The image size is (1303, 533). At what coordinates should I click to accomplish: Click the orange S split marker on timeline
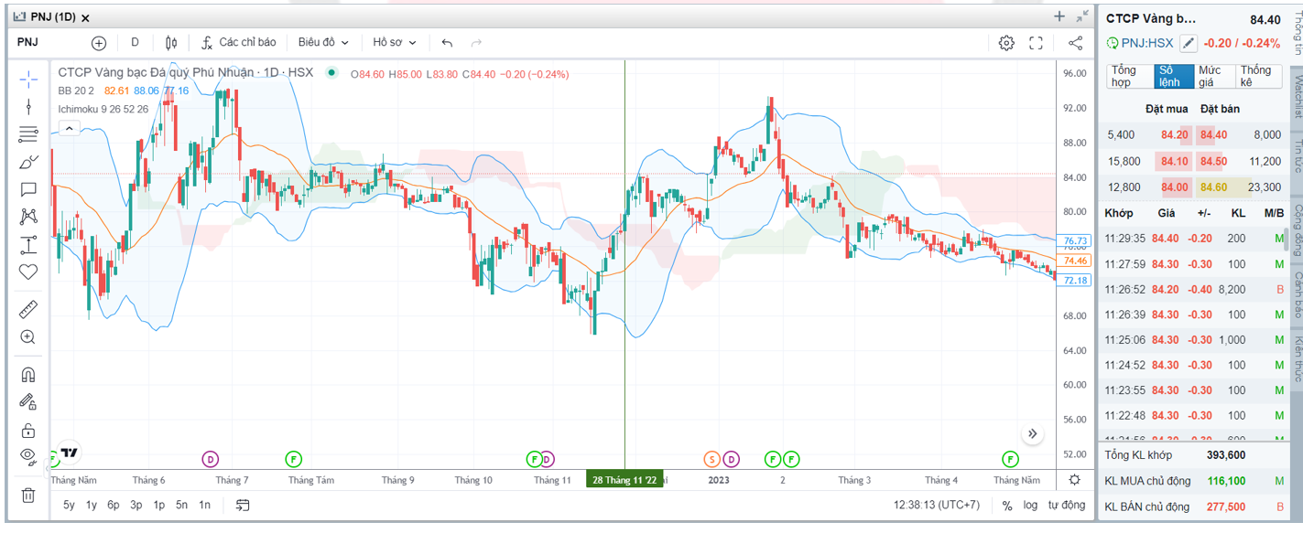[x=711, y=458]
